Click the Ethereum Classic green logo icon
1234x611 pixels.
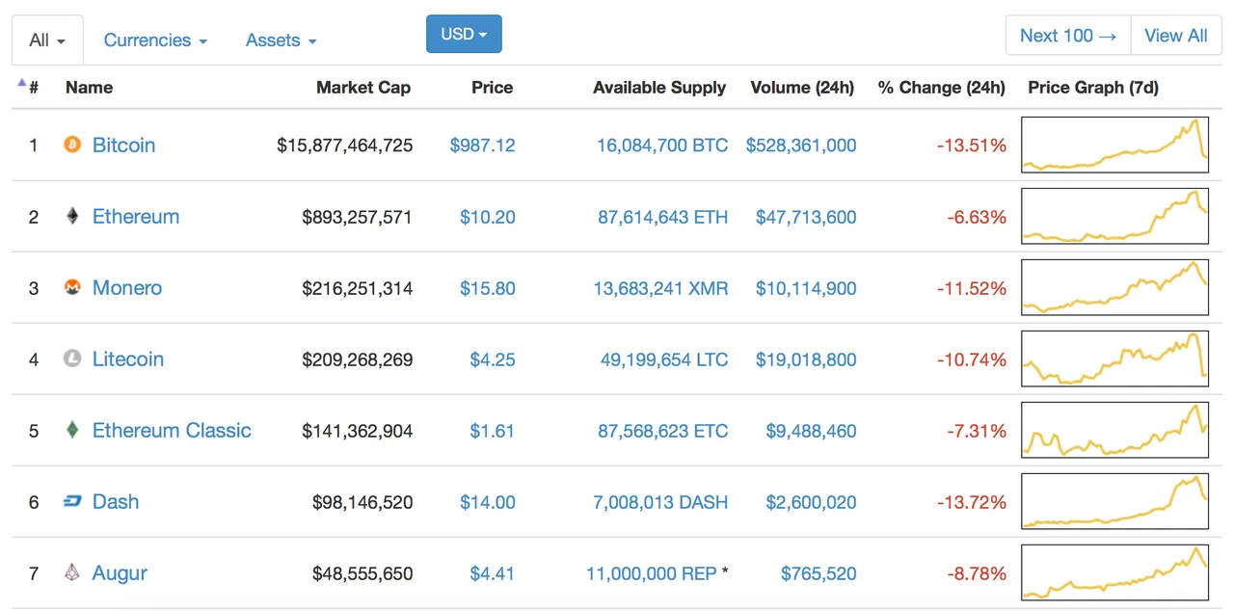[x=72, y=431]
